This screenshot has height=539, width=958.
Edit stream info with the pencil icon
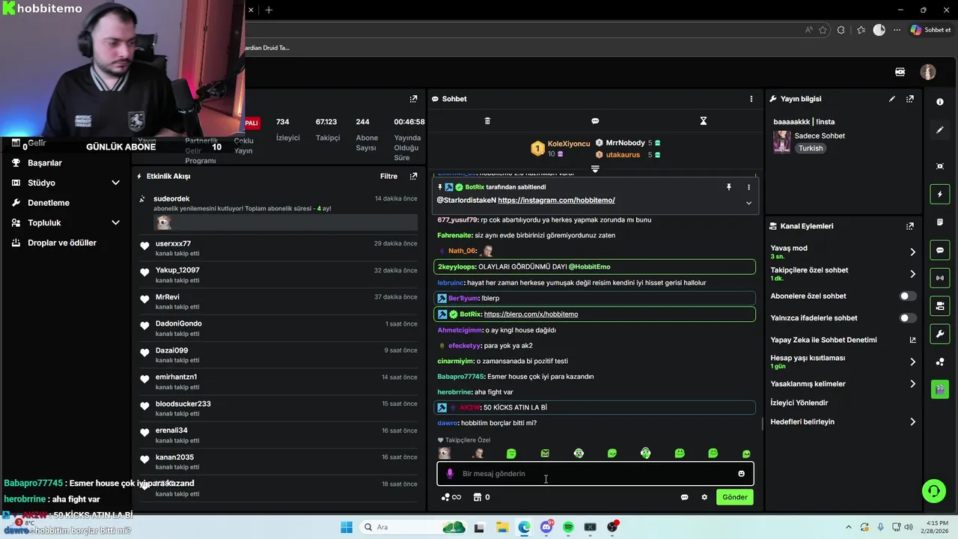892,99
